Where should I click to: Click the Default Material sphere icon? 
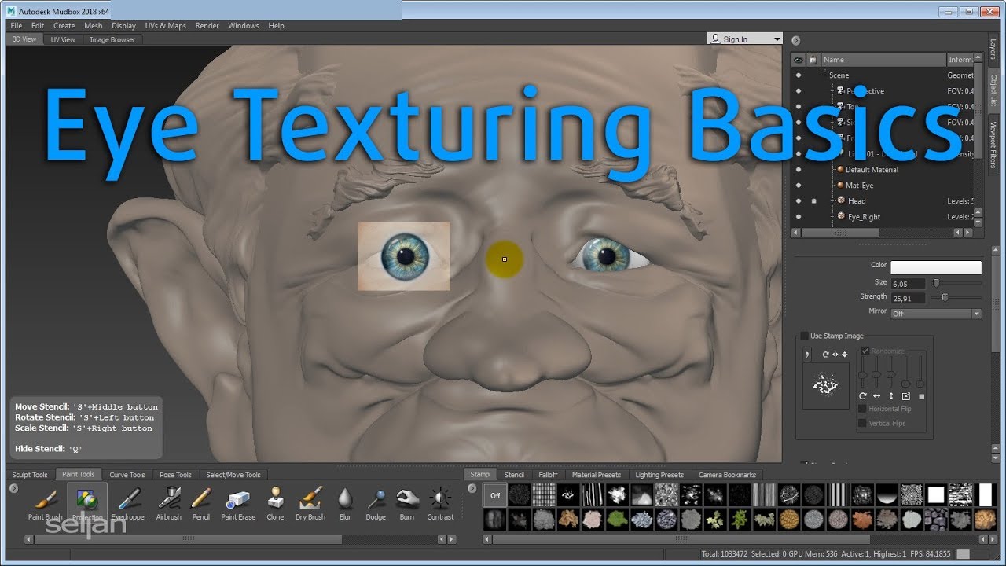[840, 170]
